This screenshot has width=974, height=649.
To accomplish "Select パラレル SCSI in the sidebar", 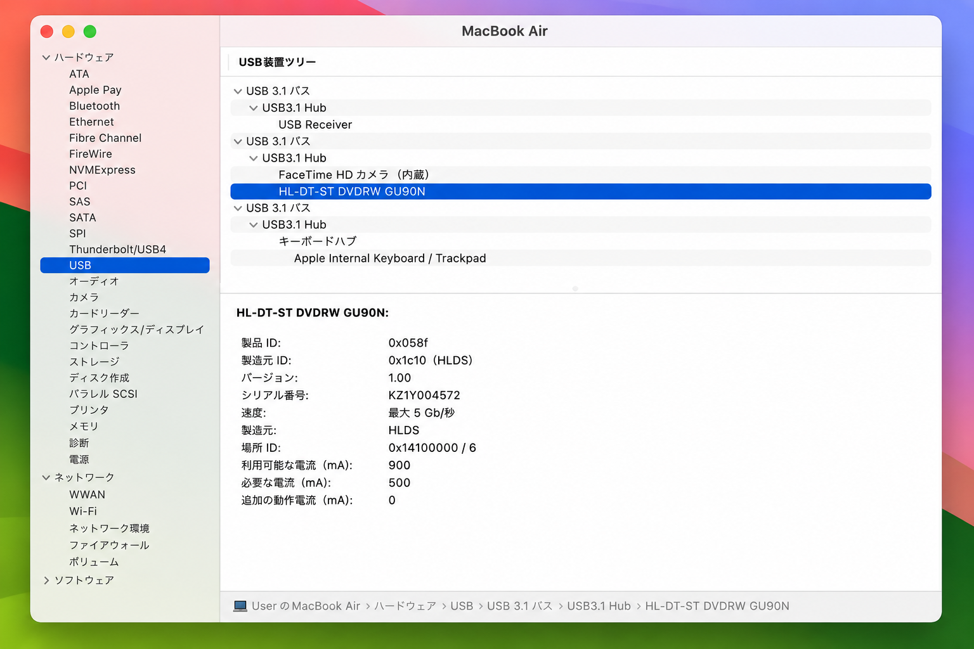I will (x=103, y=394).
